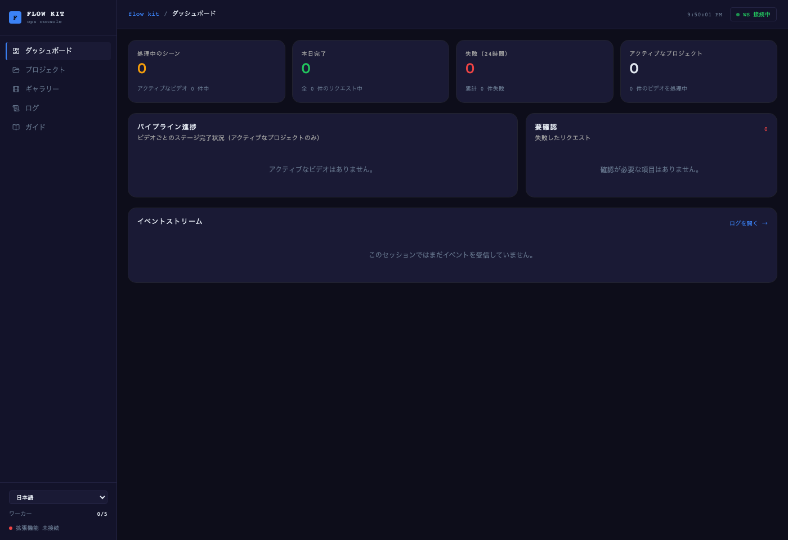
Task: Click the 確認が必要な項目はありません message
Action: point(651,169)
